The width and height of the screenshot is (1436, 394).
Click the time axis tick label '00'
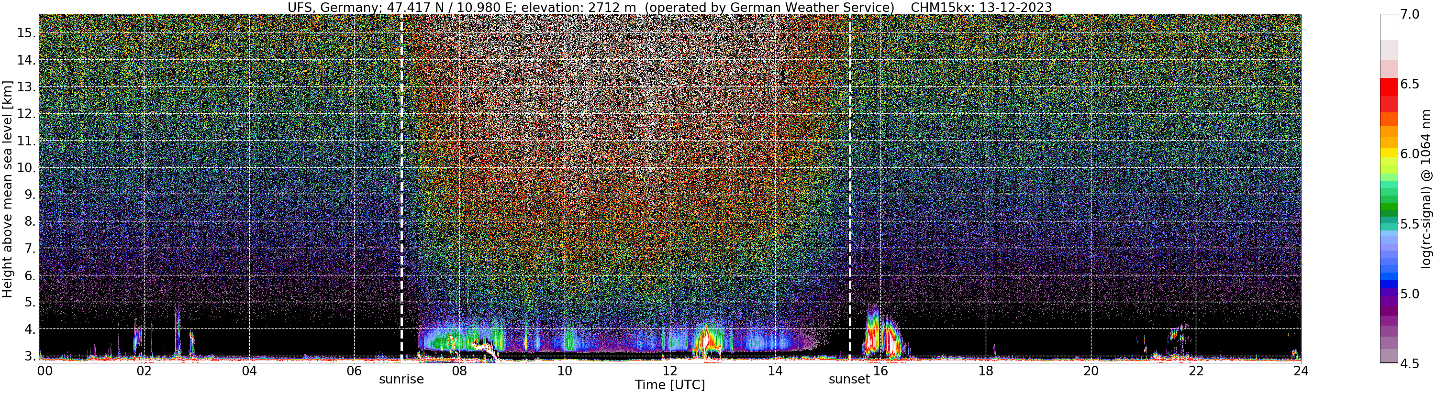(45, 371)
